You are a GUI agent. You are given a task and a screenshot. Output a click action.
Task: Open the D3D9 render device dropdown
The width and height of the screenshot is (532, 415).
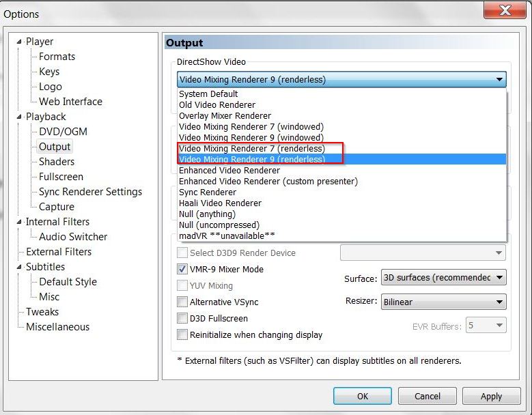pos(423,253)
